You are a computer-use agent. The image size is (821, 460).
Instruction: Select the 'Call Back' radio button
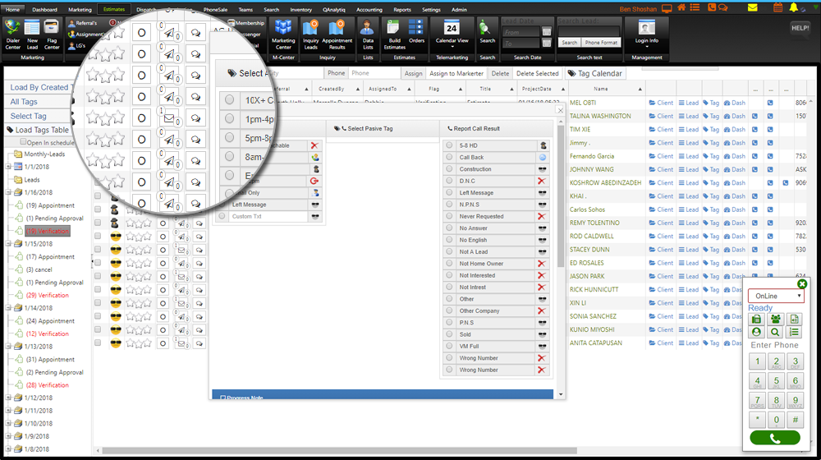point(448,157)
